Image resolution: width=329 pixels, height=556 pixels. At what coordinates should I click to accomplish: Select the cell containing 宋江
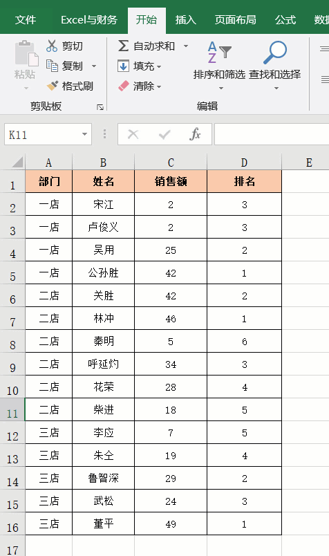coord(103,204)
